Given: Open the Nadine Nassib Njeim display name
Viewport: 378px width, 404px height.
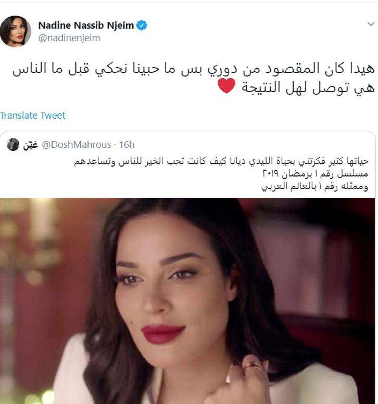Looking at the screenshot, I should tap(86, 26).
